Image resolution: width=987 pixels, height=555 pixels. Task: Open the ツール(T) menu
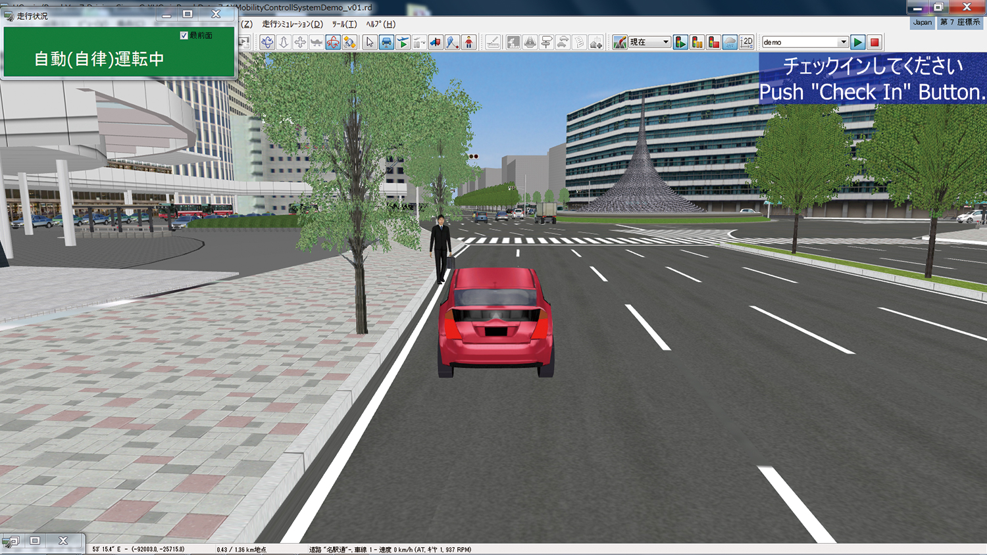point(344,24)
